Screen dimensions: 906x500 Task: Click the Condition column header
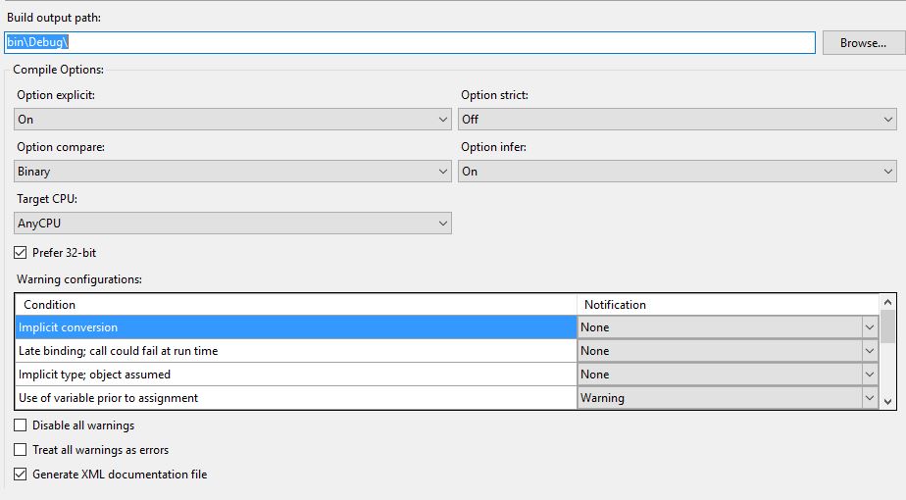pyautogui.click(x=294, y=305)
